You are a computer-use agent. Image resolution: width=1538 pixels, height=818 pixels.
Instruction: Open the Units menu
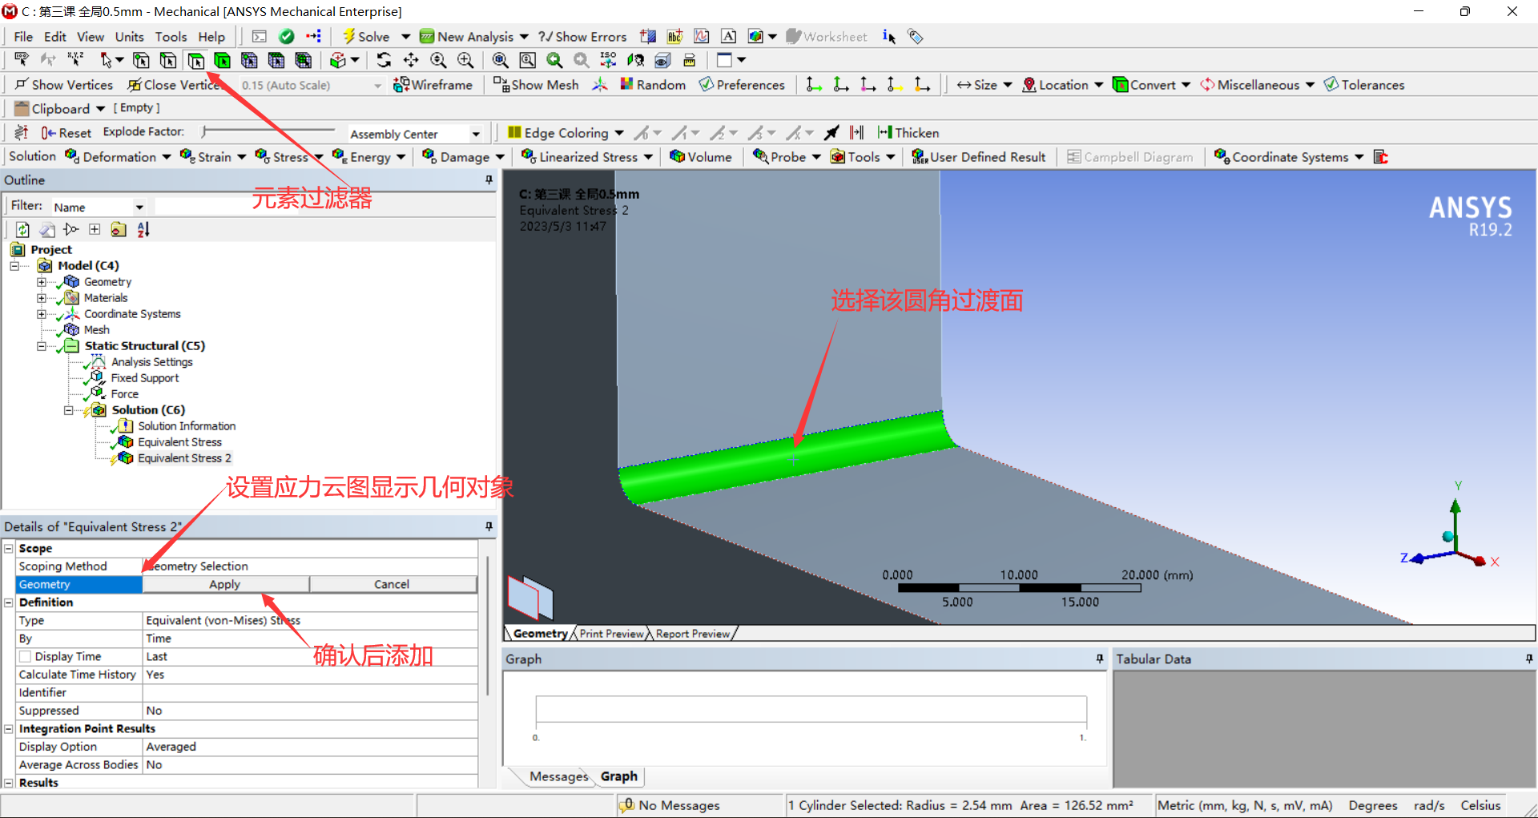pyautogui.click(x=129, y=36)
